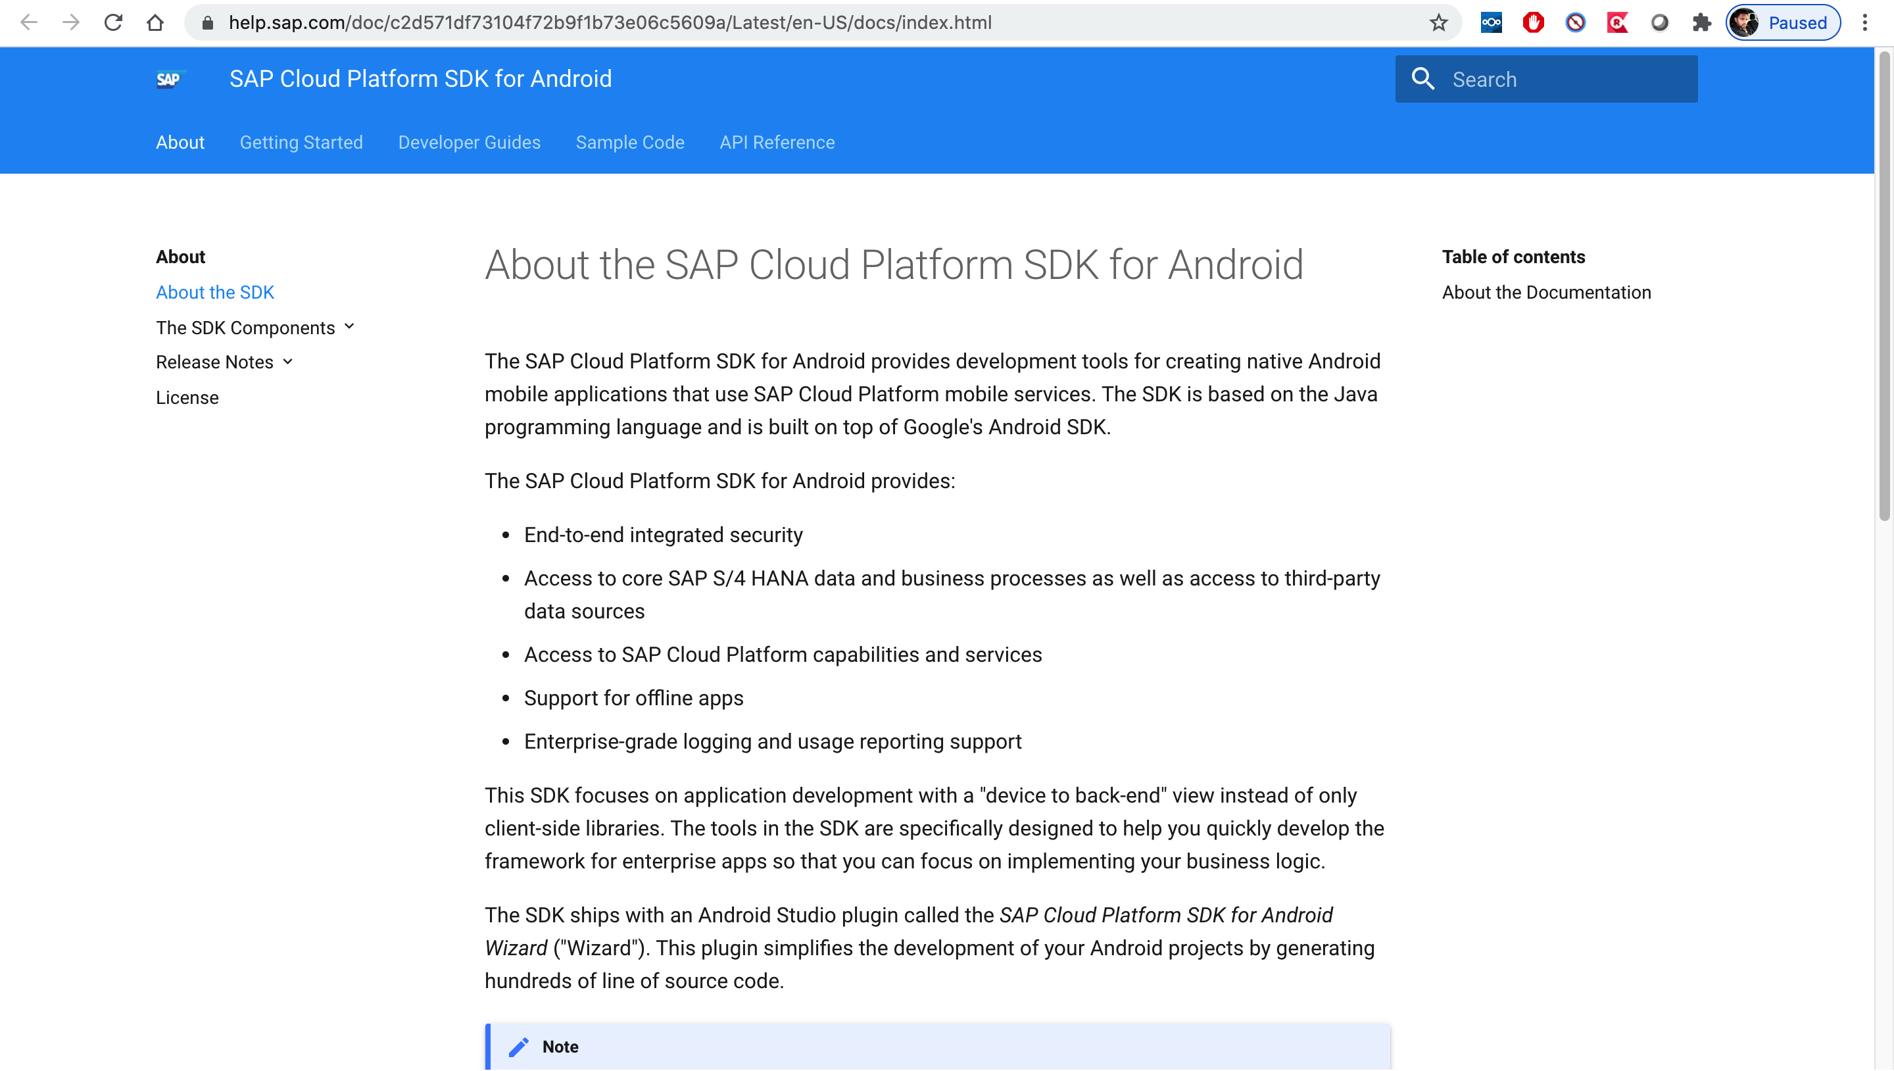Screen dimensions: 1894x1071
Task: Open the AdBlock extension icon
Action: (x=1533, y=22)
